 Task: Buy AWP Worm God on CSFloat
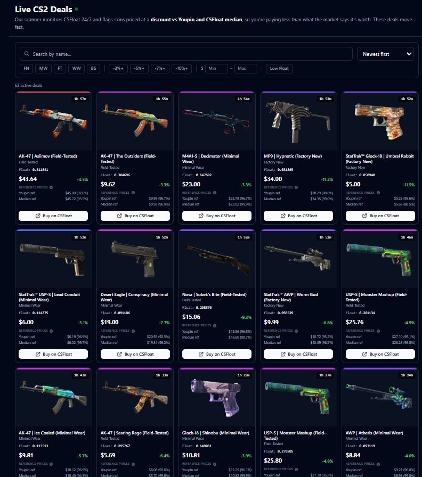(298, 354)
